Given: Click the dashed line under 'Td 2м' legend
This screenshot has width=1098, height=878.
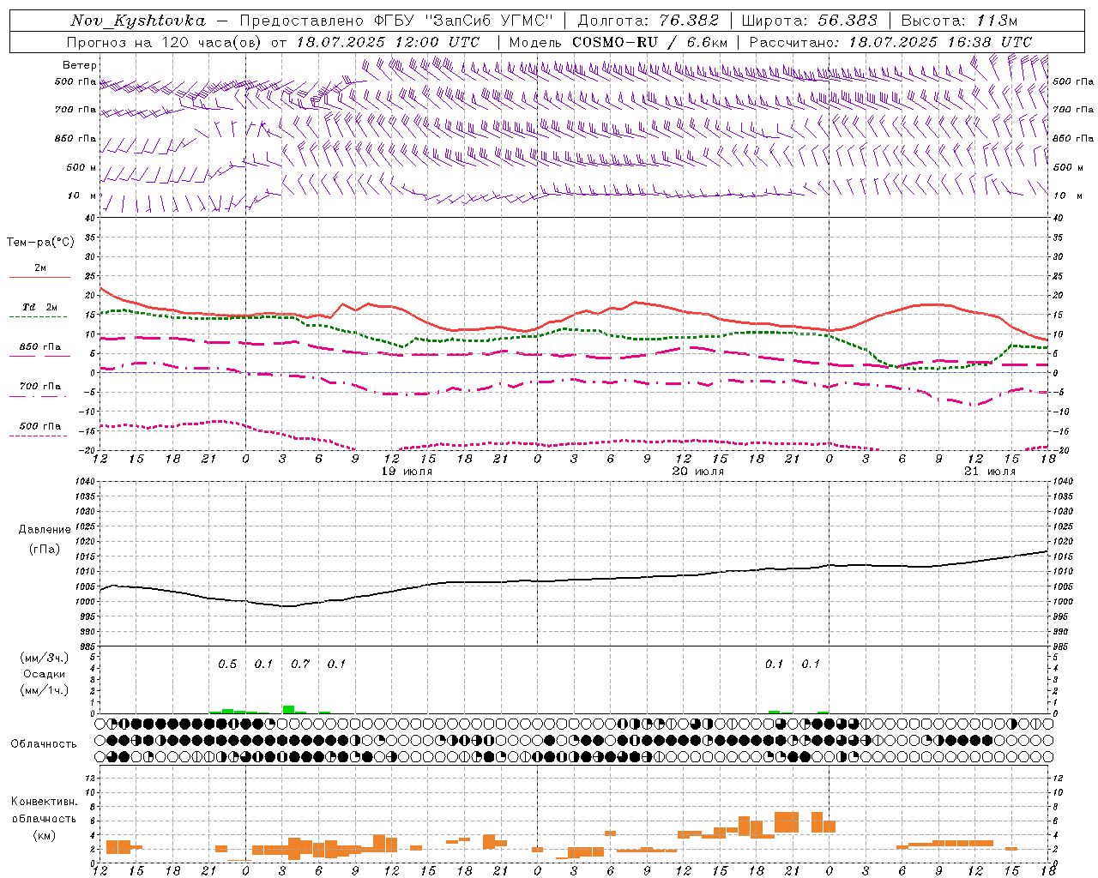Looking at the screenshot, I should (x=39, y=317).
